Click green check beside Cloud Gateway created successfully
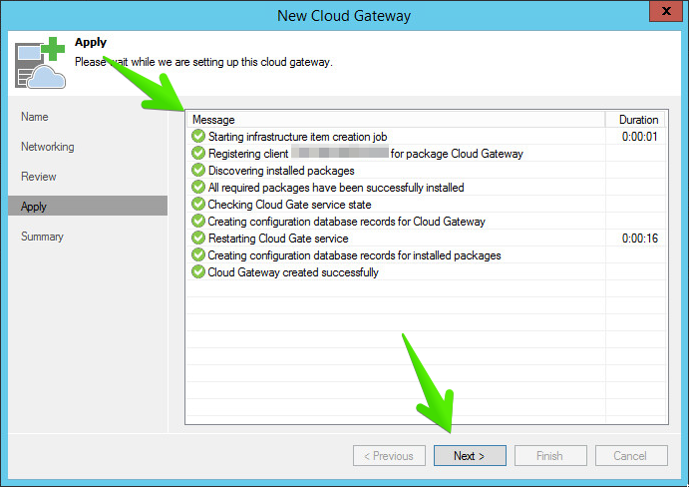 coord(198,271)
